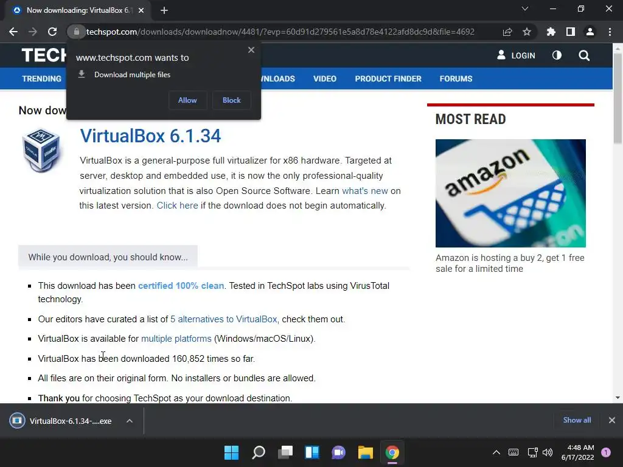Show all downloads
The image size is (623, 467).
coord(577,420)
